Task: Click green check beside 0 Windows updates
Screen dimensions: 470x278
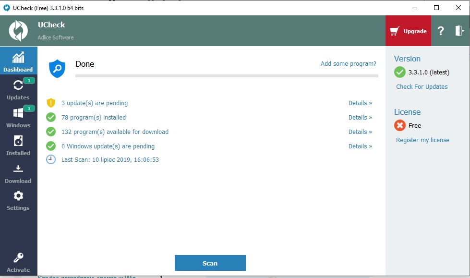Action: [x=51, y=146]
